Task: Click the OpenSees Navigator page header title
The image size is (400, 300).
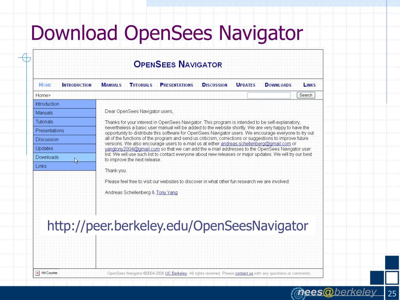Action: tap(178, 64)
